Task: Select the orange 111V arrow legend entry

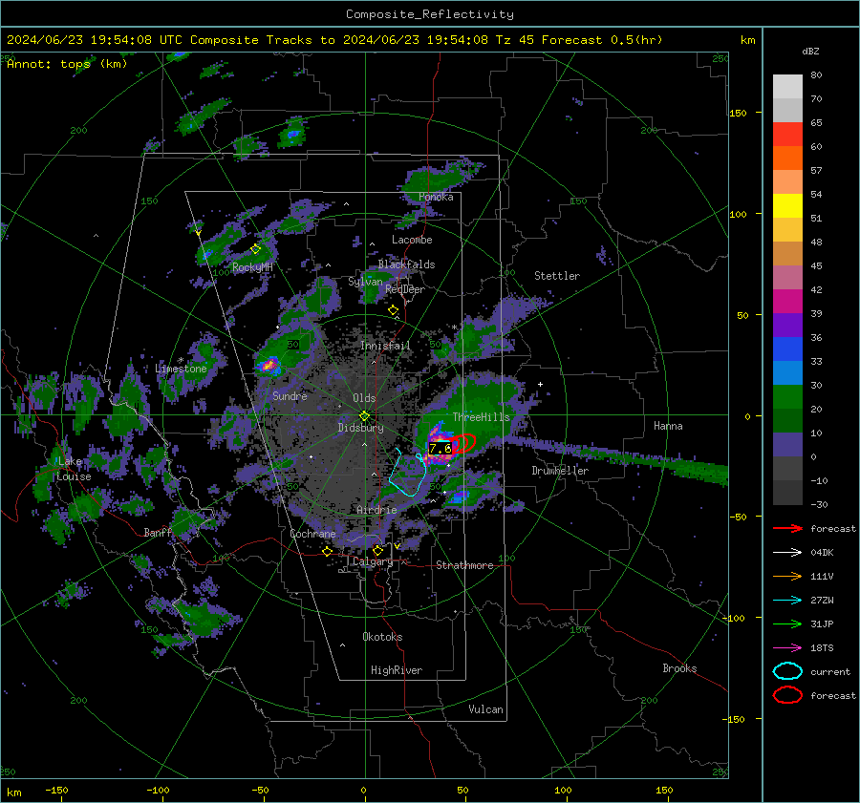Action: (787, 576)
